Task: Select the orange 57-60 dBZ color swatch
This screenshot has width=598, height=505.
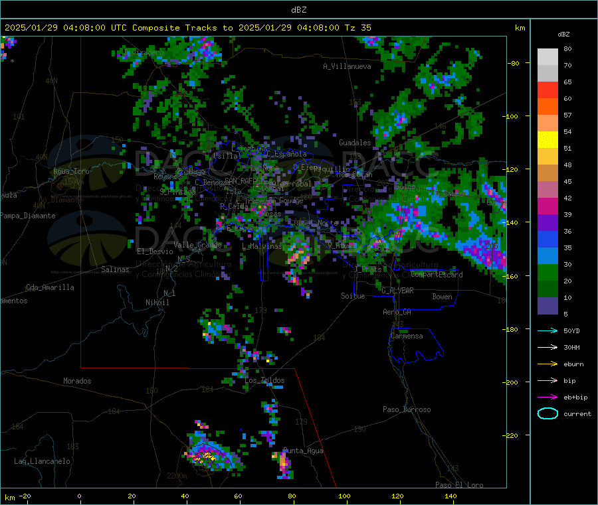Action: (548, 107)
